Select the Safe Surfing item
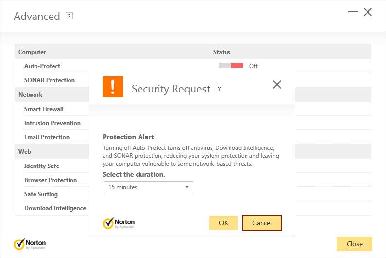Image resolution: width=386 pixels, height=258 pixels. pyautogui.click(x=41, y=194)
